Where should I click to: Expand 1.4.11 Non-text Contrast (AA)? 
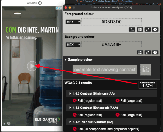(x=111, y=122)
